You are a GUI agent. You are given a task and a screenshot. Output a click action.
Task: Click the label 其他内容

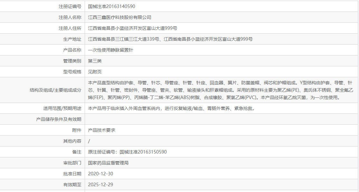click(x=72, y=141)
